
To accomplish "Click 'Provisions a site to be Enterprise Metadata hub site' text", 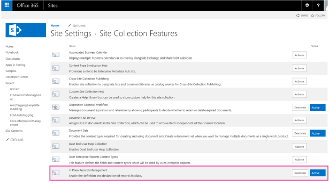I will [x=102, y=71].
